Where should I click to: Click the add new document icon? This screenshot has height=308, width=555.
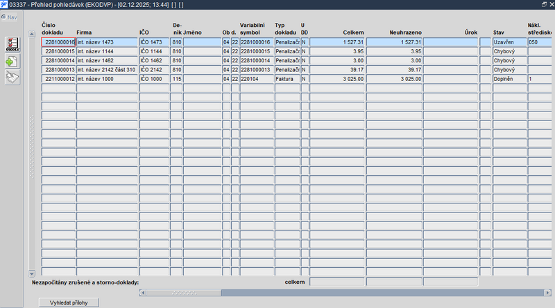coord(12,62)
